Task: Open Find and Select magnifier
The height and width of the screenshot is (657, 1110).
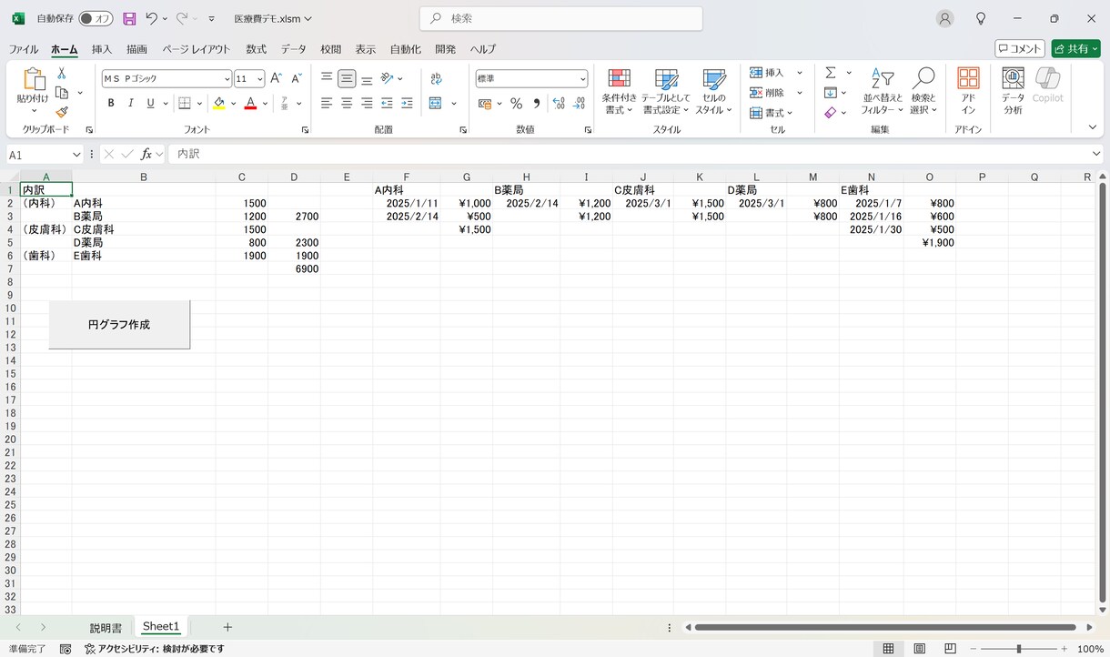Action: click(923, 91)
